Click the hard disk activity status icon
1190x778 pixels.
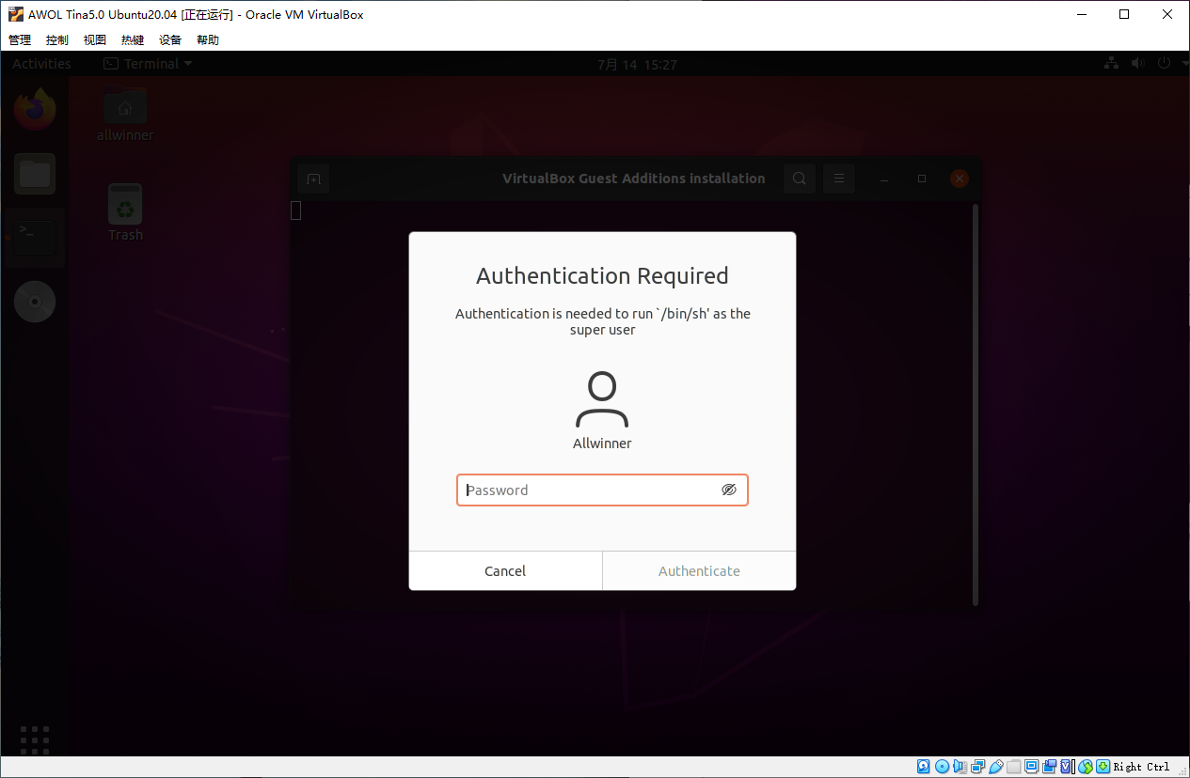point(924,767)
